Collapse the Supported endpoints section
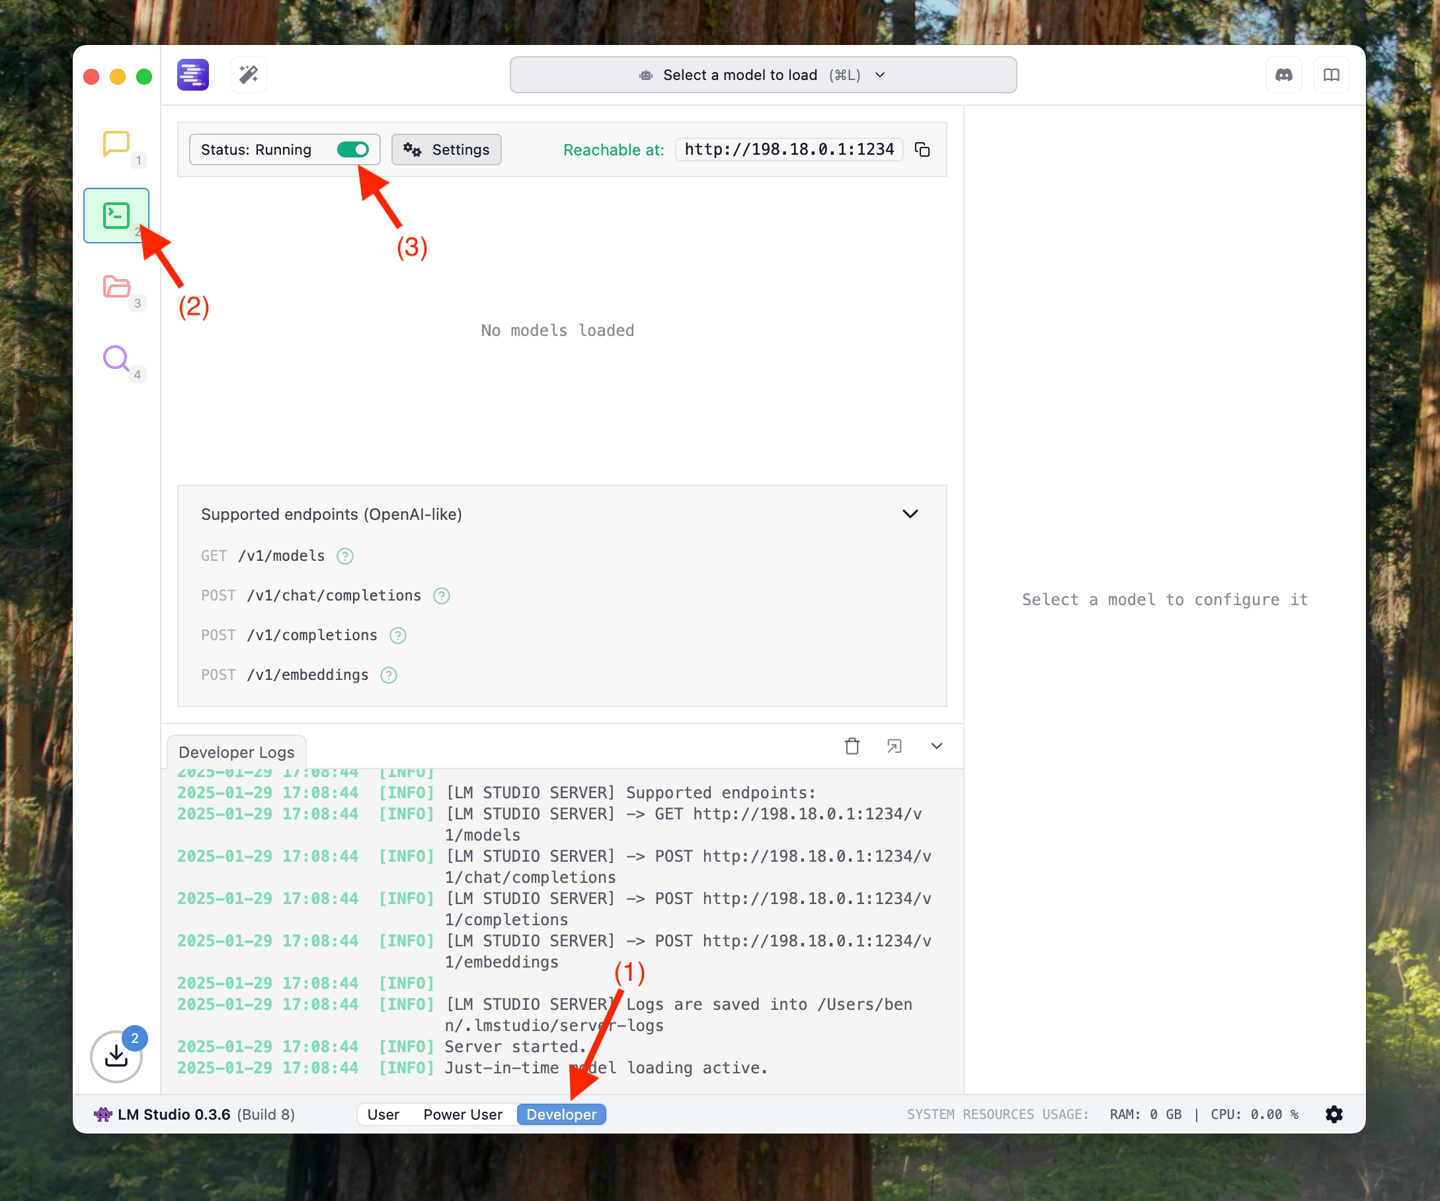The width and height of the screenshot is (1440, 1201). coord(910,514)
